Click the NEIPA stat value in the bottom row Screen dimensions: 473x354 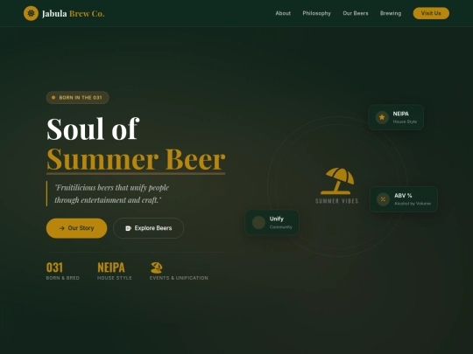[x=111, y=267]
